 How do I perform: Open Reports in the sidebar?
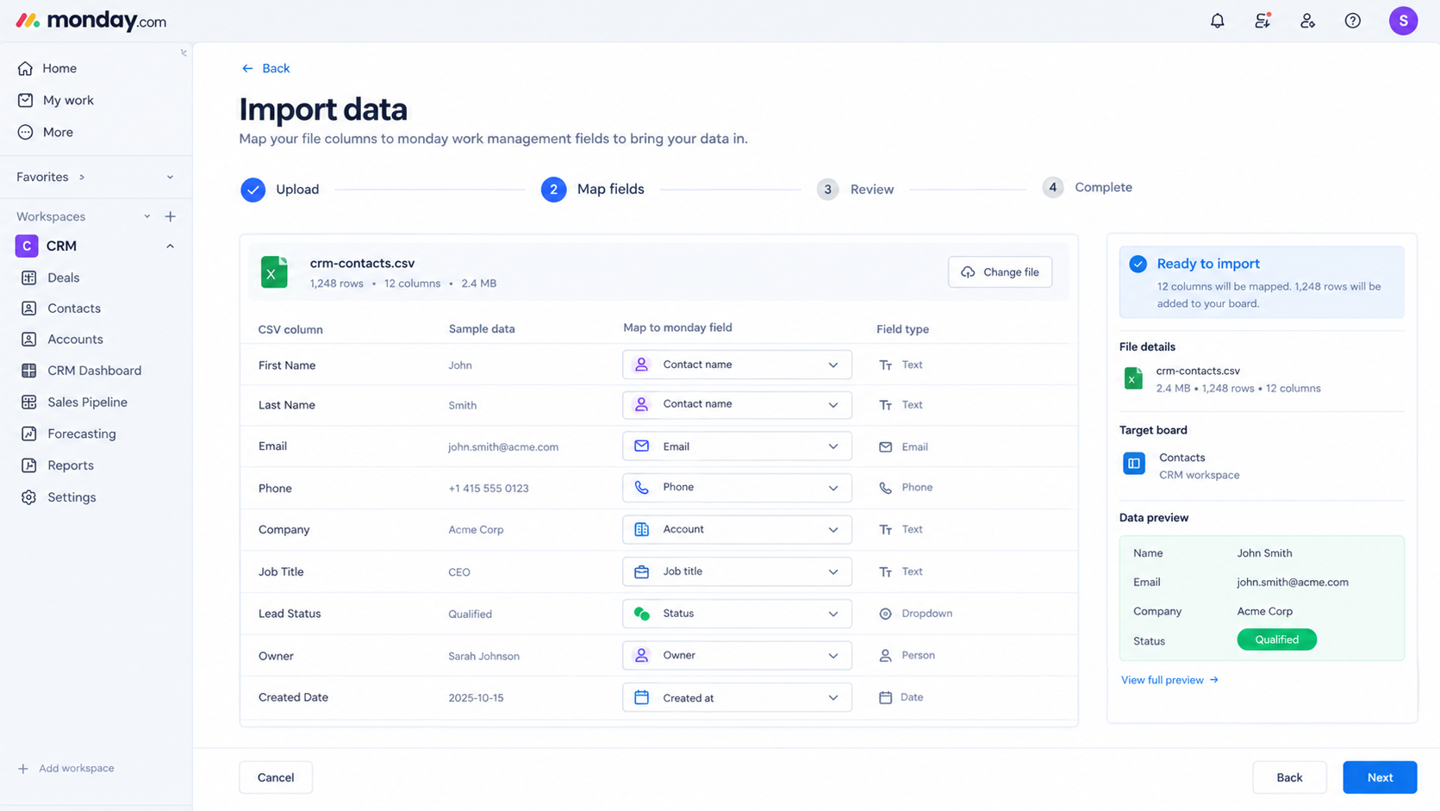pyautogui.click(x=71, y=465)
